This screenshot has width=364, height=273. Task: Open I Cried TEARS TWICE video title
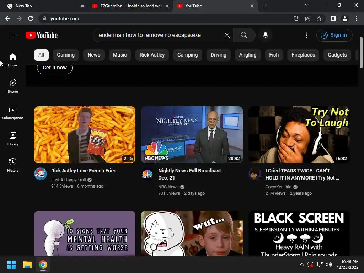point(302,174)
